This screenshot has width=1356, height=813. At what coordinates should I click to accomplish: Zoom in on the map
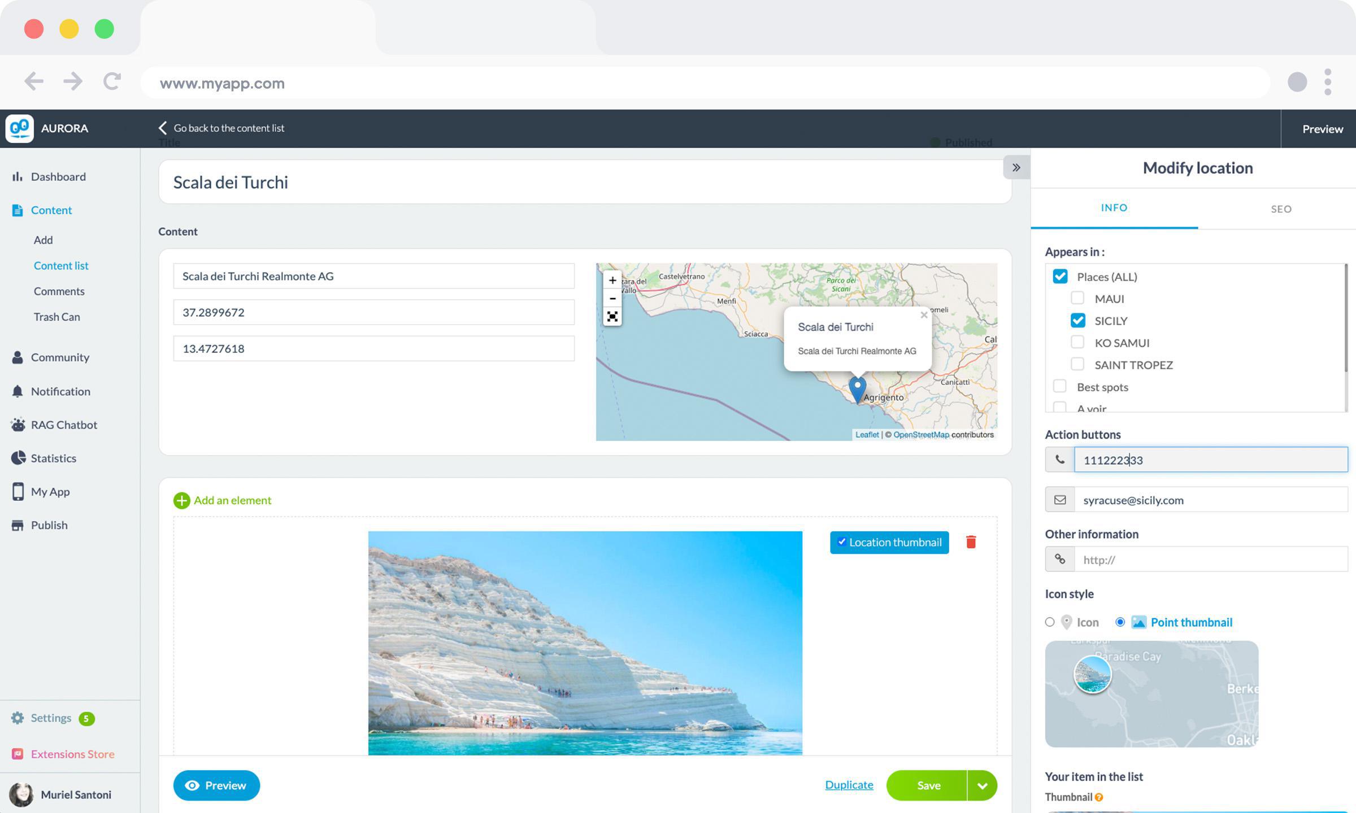pyautogui.click(x=612, y=280)
